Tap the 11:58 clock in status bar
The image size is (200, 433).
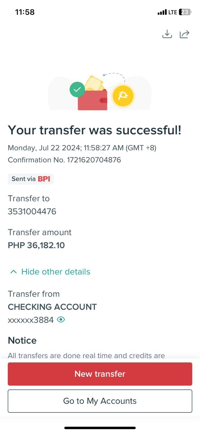[25, 12]
